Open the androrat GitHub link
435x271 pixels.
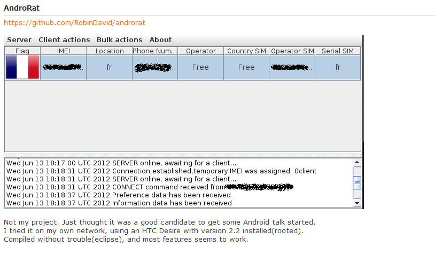click(x=74, y=23)
